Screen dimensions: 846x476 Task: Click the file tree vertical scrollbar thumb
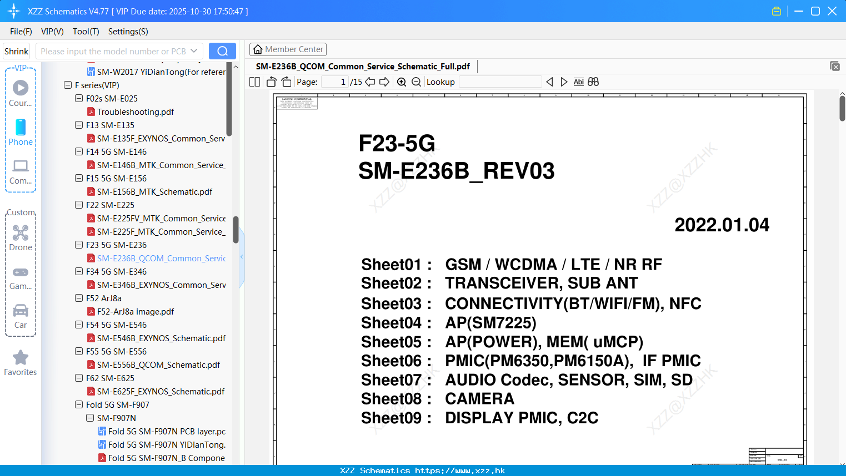click(x=236, y=230)
